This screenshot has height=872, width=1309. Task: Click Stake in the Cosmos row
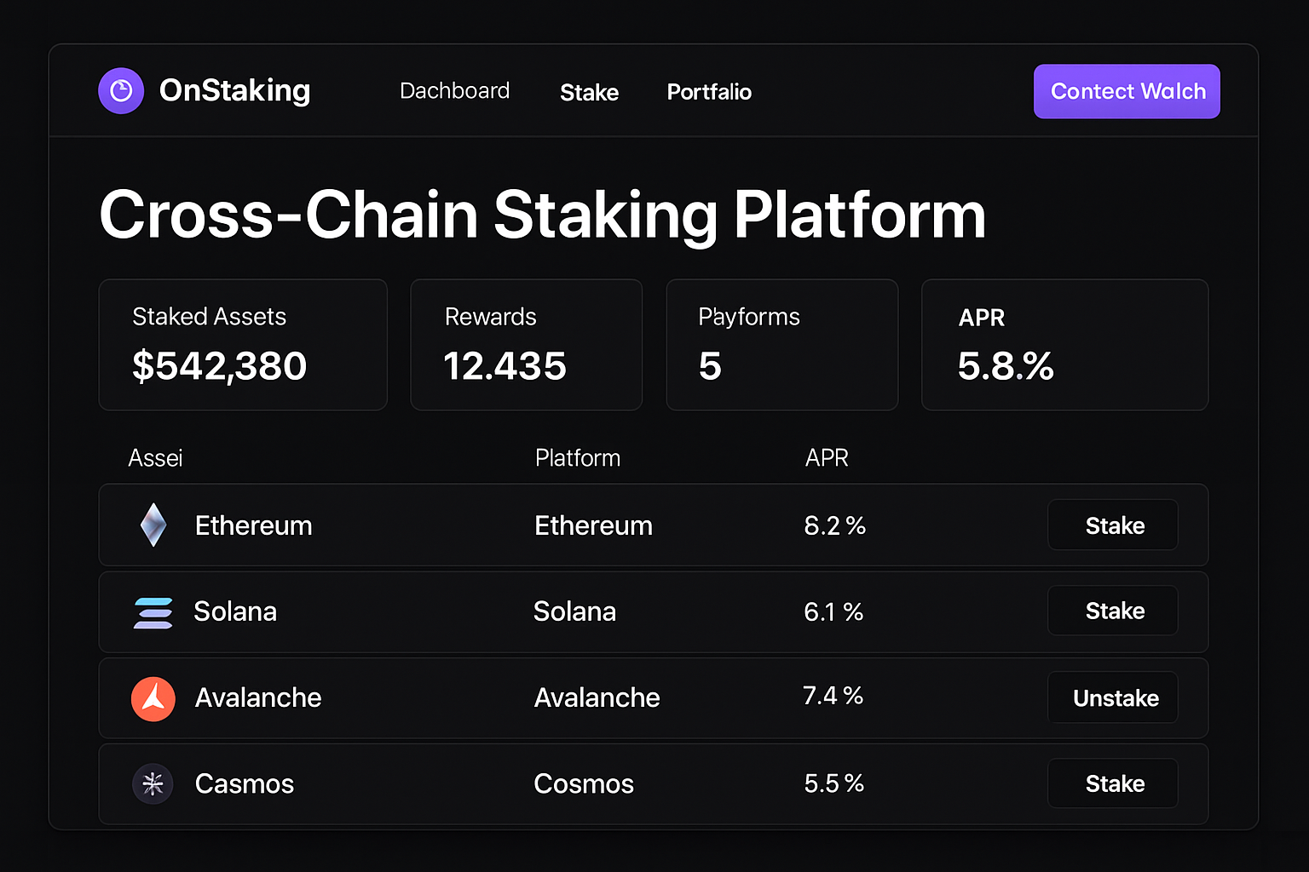(1112, 783)
